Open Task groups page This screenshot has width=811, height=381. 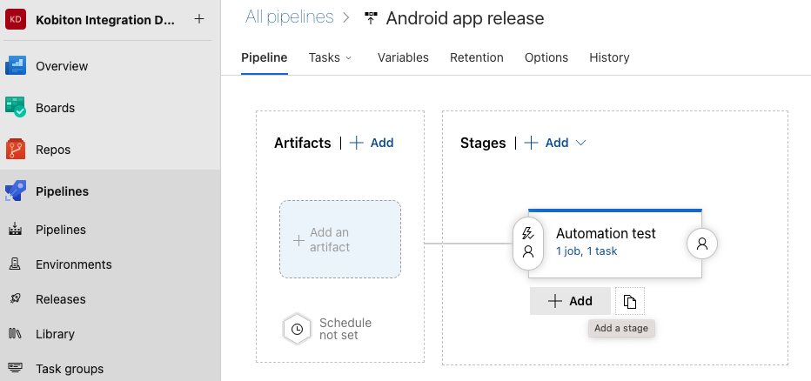70,369
